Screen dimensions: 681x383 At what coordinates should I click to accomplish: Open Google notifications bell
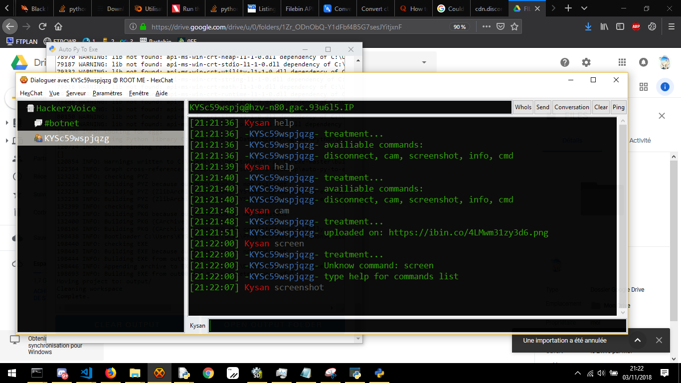[644, 62]
